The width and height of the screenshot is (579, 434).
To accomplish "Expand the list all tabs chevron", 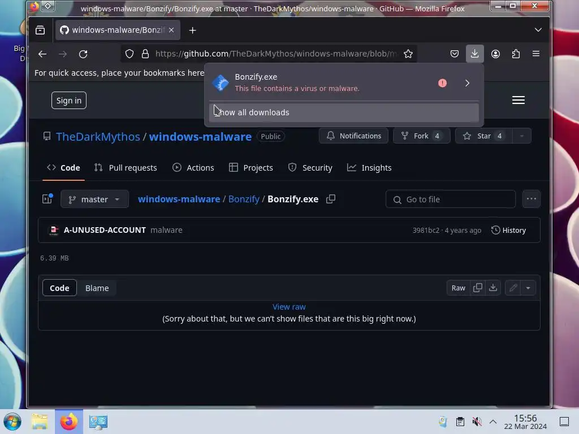I will tap(538, 30).
